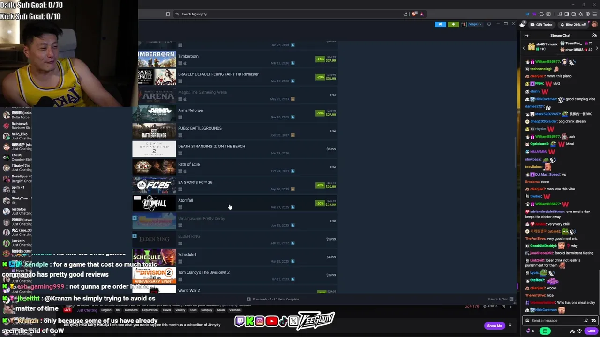Dismiss the February Recap banner
Image resolution: width=600 pixels, height=337 pixels.
point(510,325)
